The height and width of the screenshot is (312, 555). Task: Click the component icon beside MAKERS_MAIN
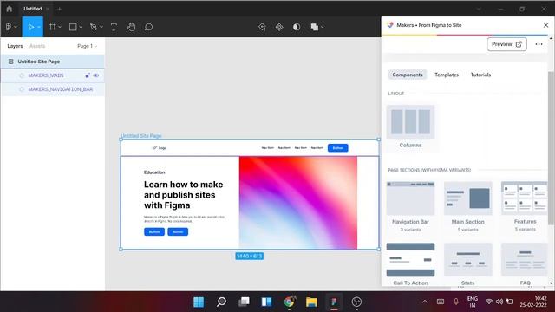[22, 75]
